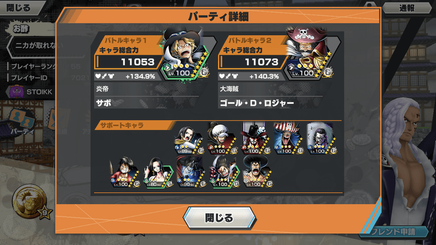
Task: Tap the 11053 total power value
Action: (138, 62)
